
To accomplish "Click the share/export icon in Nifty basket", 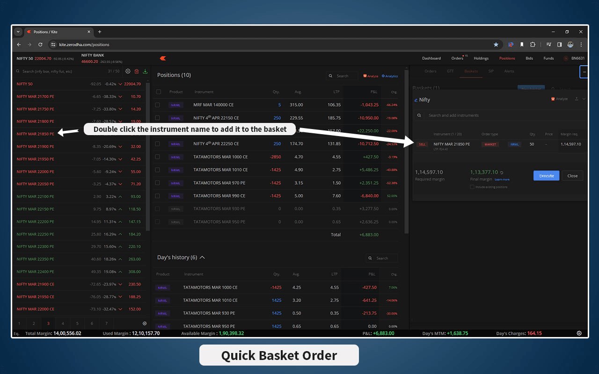I will [577, 99].
